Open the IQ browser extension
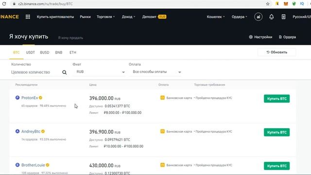 (302, 4)
